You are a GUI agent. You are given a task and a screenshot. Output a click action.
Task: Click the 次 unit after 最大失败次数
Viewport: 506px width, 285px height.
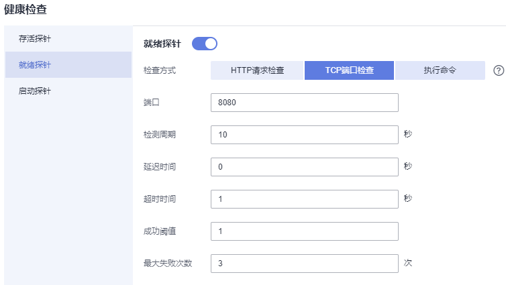click(408, 263)
